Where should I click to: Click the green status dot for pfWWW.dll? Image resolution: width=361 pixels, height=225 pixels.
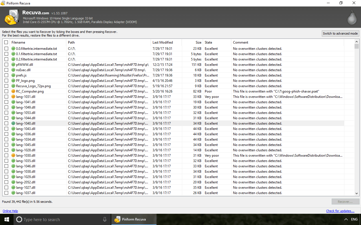click(x=13, y=65)
